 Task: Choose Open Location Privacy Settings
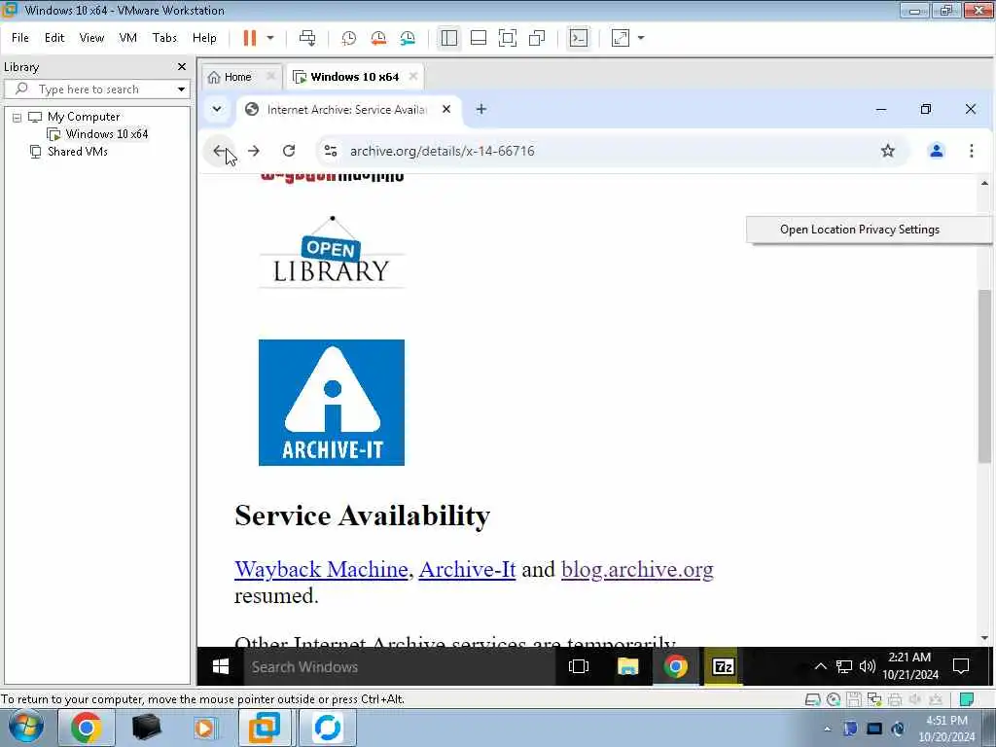[860, 230]
